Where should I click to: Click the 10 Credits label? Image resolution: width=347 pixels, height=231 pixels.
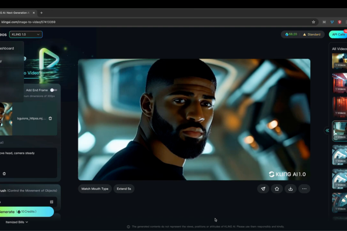(x=26, y=212)
